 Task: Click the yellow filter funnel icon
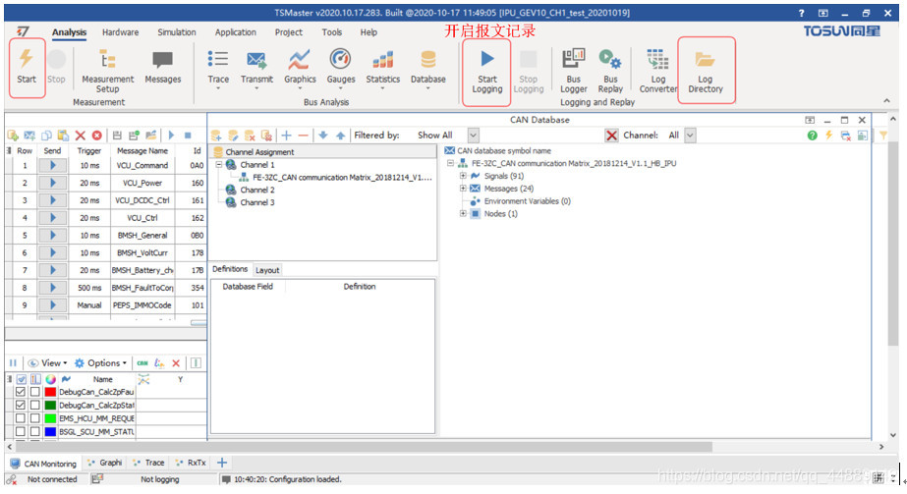(x=883, y=136)
